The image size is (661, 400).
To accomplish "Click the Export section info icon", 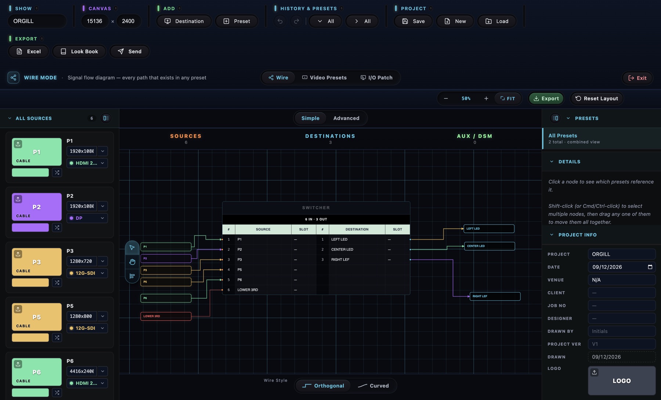I will (x=42, y=39).
